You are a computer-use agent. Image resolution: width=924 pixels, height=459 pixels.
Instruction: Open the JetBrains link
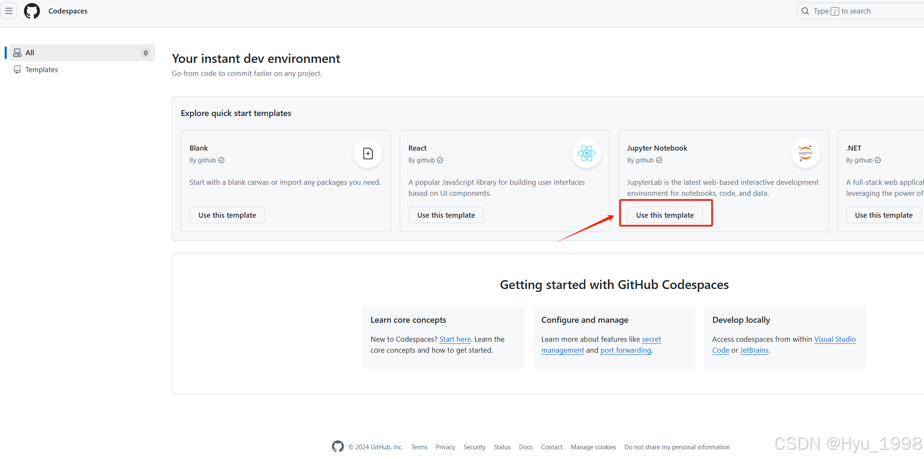(x=754, y=350)
